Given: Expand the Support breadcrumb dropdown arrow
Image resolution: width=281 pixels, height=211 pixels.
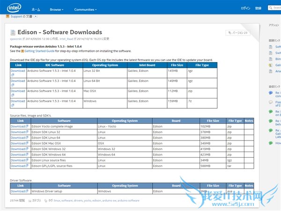Looking at the screenshot, I should pyautogui.click(x=36, y=17).
